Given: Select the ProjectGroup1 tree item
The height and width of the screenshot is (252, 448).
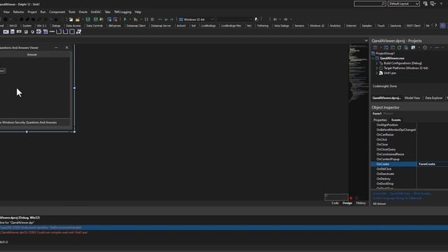Looking at the screenshot, I should point(385,53).
